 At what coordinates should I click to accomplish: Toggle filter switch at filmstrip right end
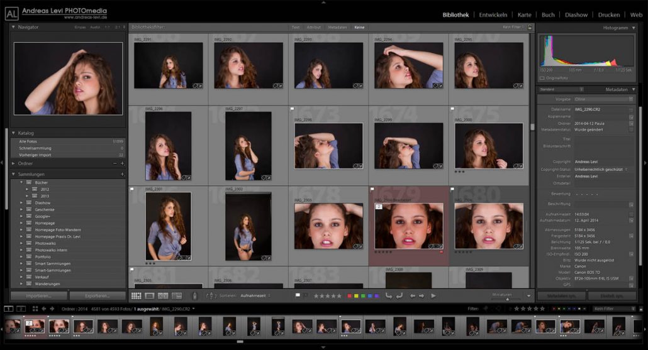641,309
